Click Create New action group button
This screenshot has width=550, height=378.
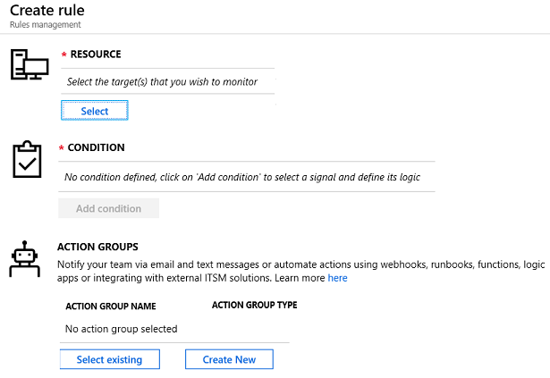click(x=229, y=359)
